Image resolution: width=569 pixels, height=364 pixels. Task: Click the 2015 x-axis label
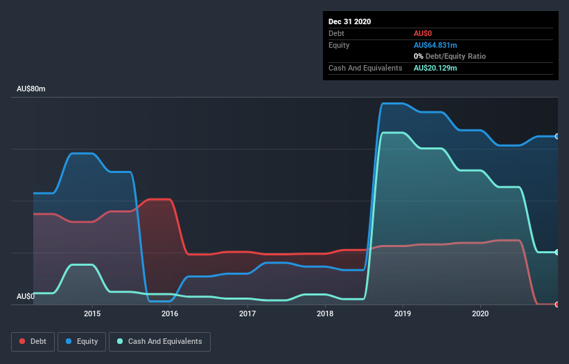[x=92, y=313]
